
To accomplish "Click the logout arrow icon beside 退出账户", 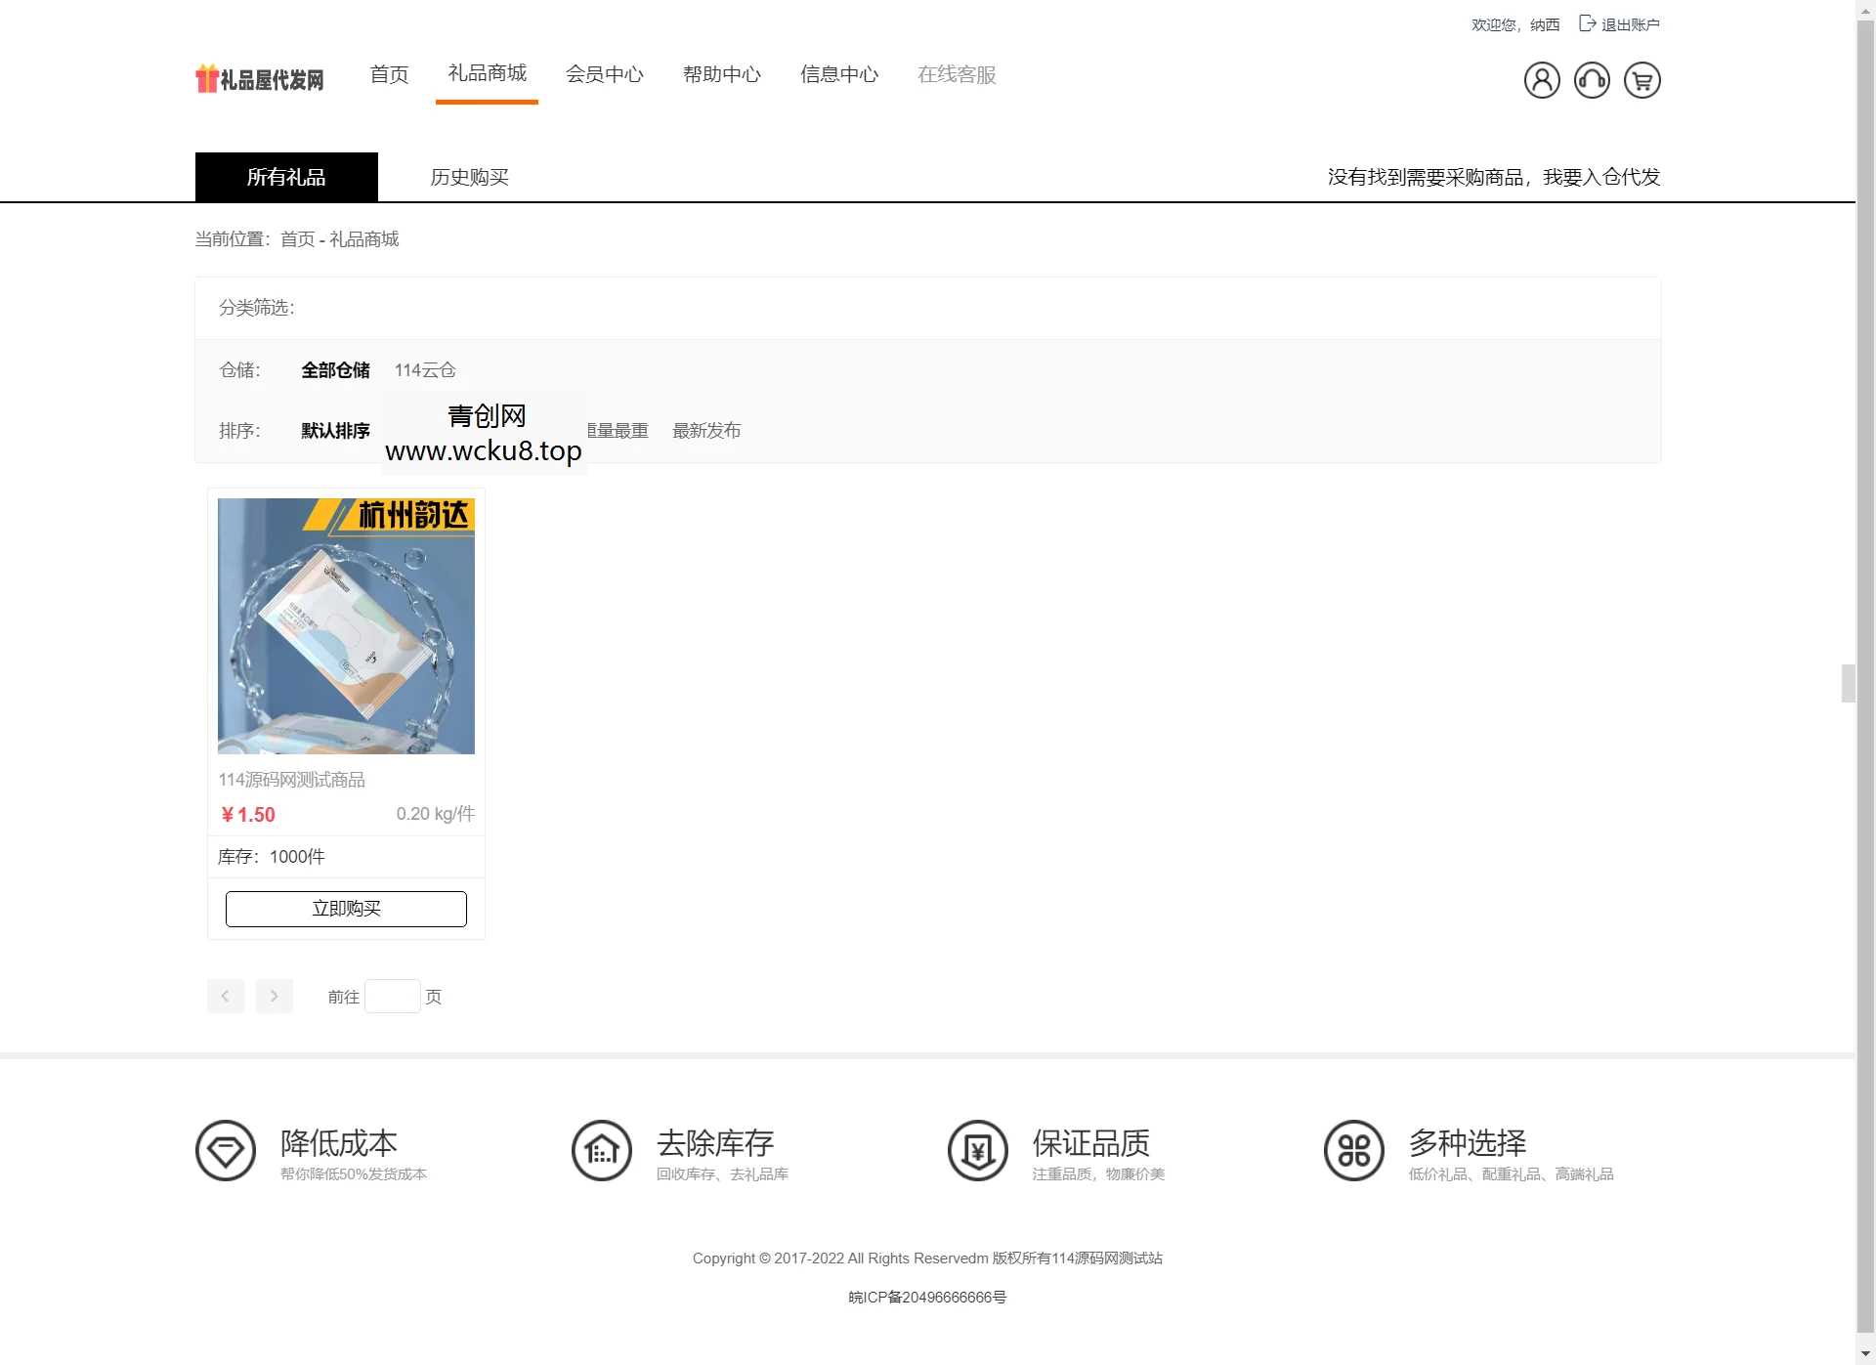I will 1585,23.
